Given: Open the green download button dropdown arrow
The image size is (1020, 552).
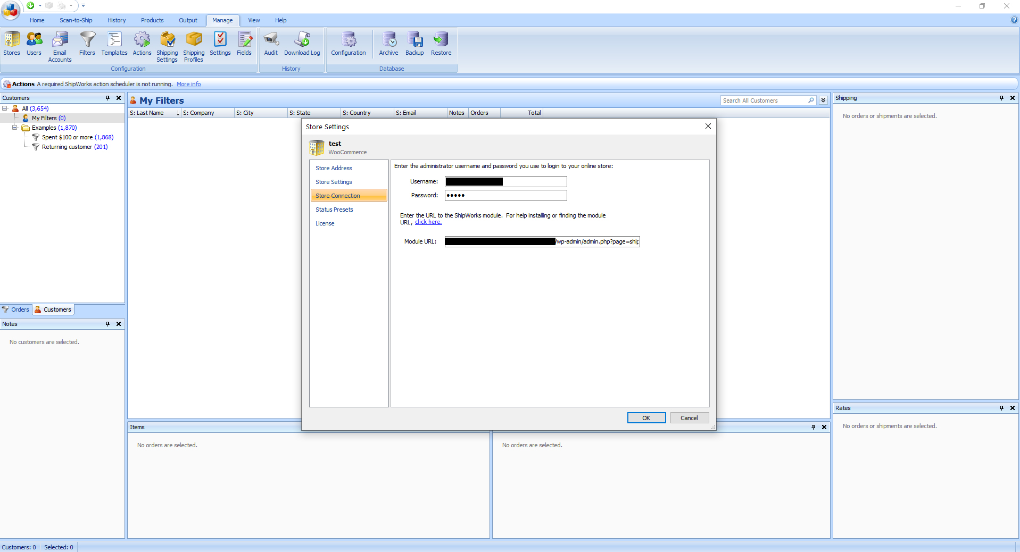Looking at the screenshot, I should (40, 5).
